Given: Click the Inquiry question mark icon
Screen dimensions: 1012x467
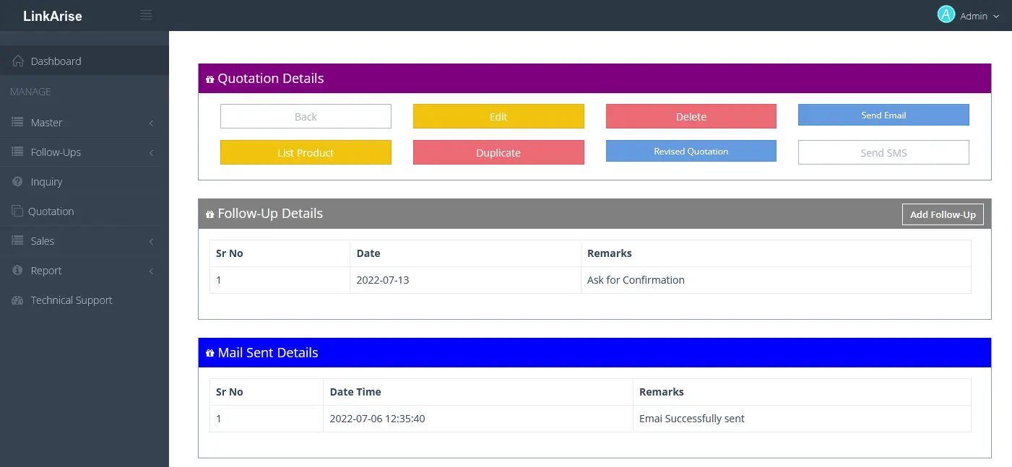Looking at the screenshot, I should click(18, 182).
